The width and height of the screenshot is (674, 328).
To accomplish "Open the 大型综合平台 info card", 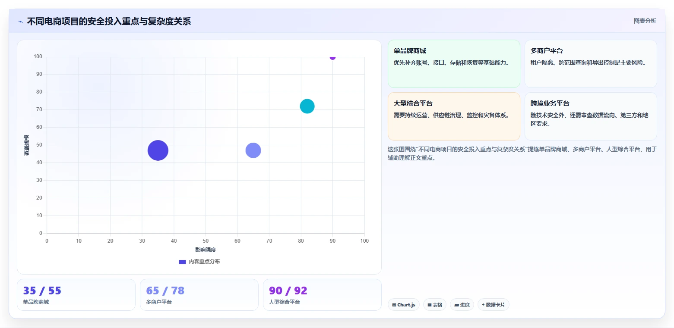I will [x=454, y=116].
